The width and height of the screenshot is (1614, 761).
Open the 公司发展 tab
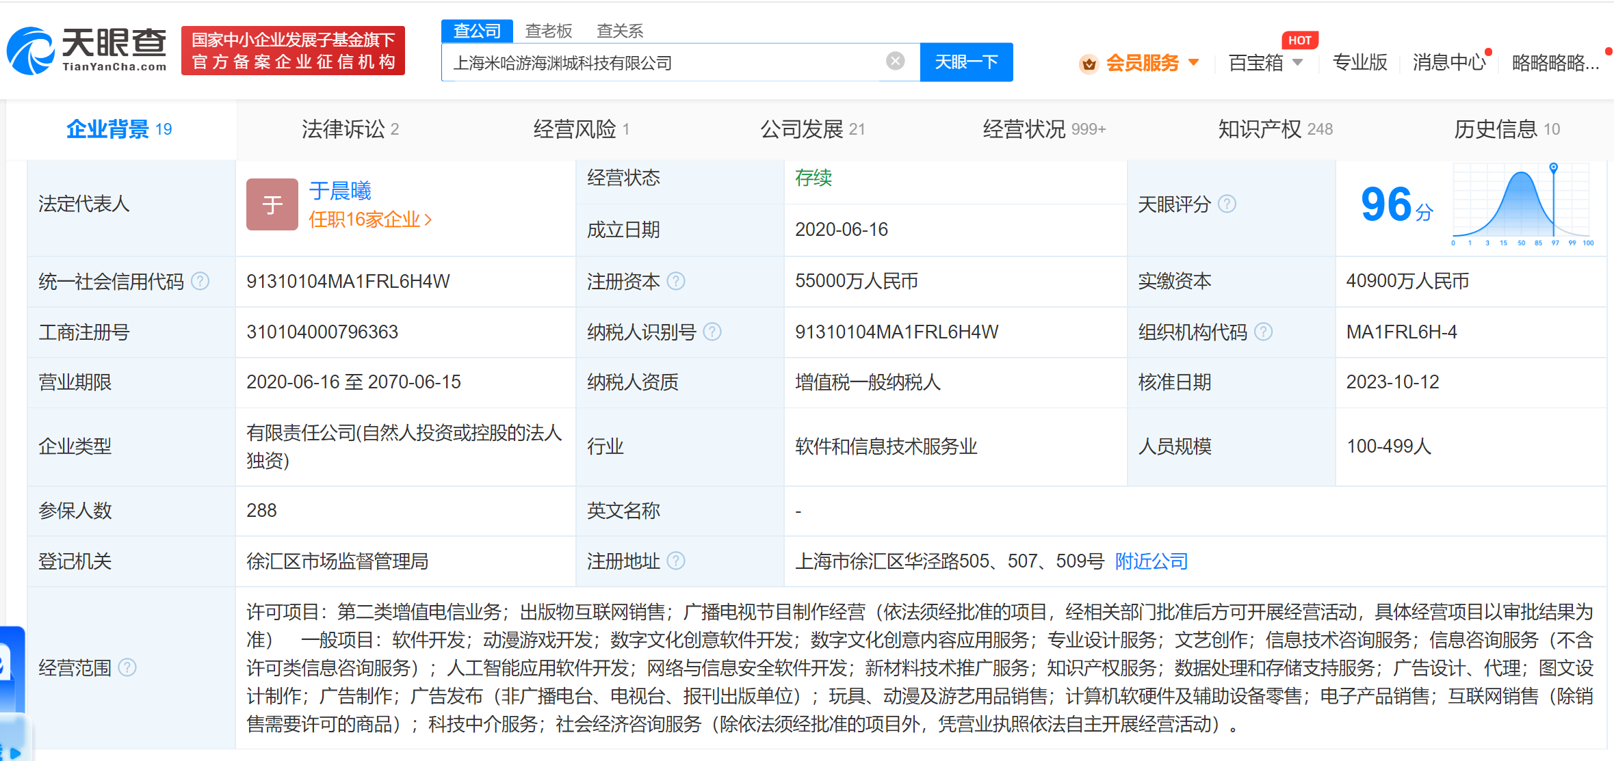pos(813,129)
